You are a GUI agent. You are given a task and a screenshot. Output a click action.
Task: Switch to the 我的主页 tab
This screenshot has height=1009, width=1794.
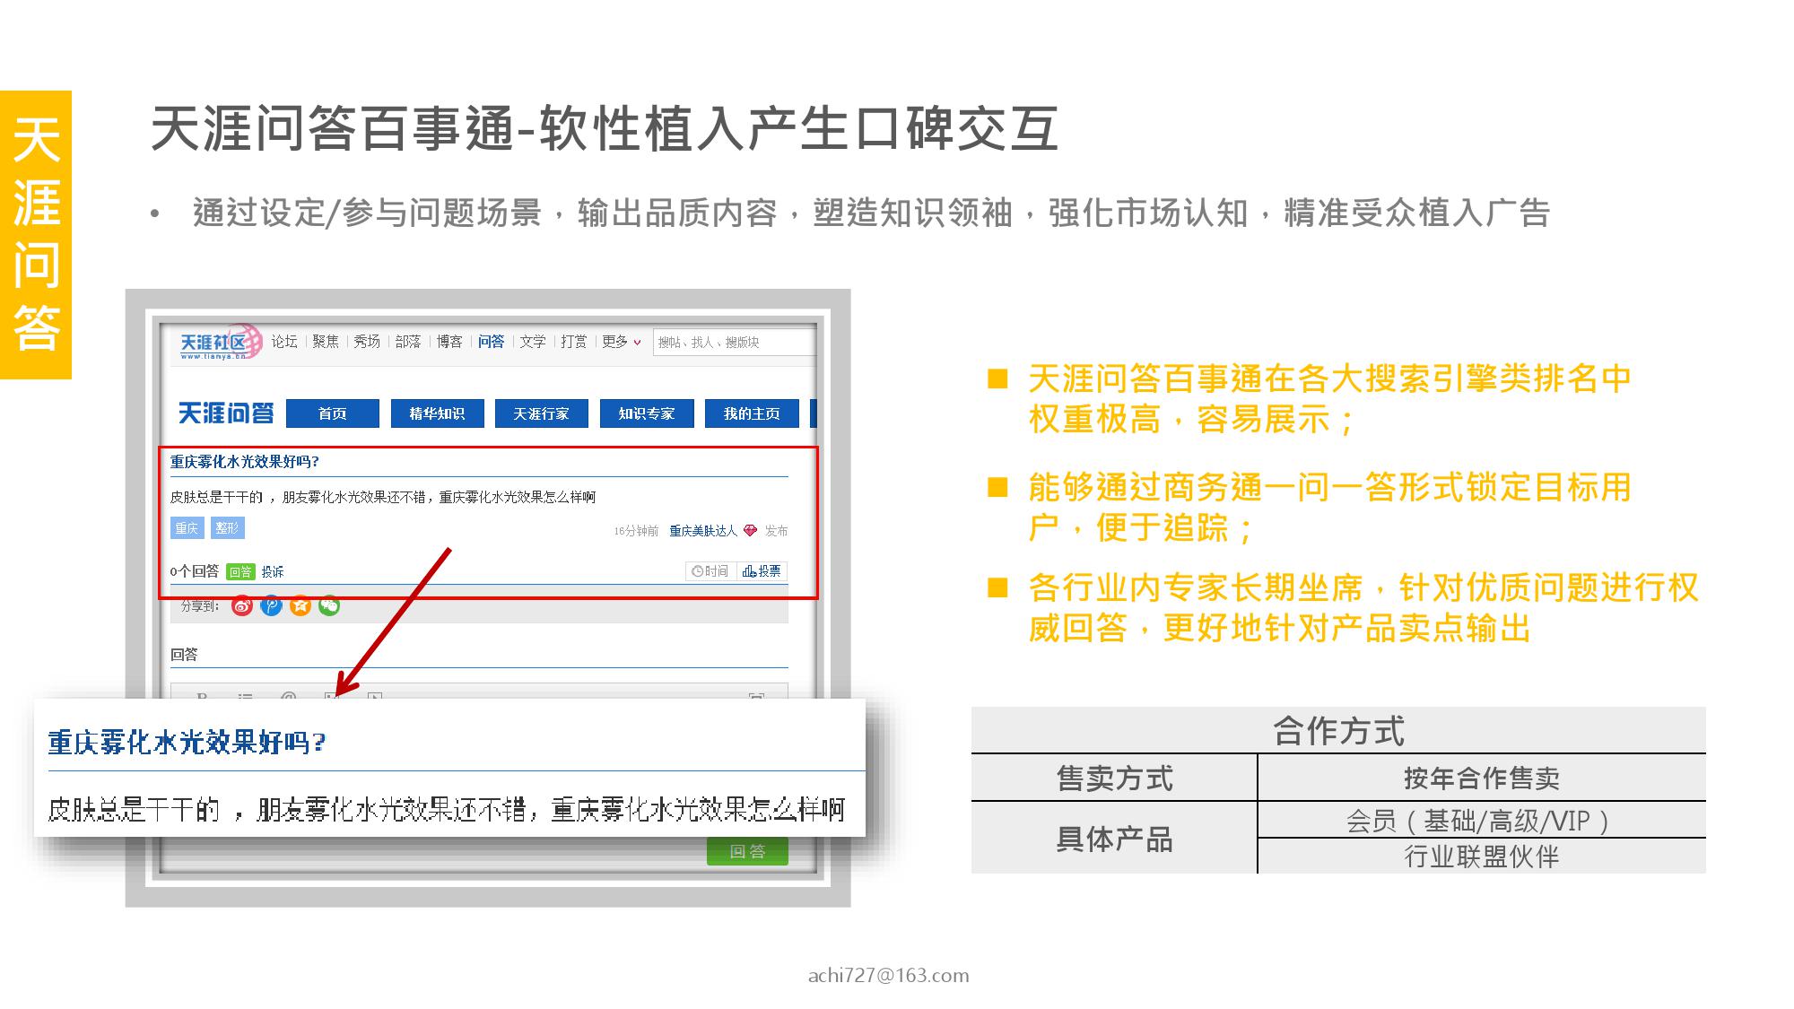pos(752,413)
